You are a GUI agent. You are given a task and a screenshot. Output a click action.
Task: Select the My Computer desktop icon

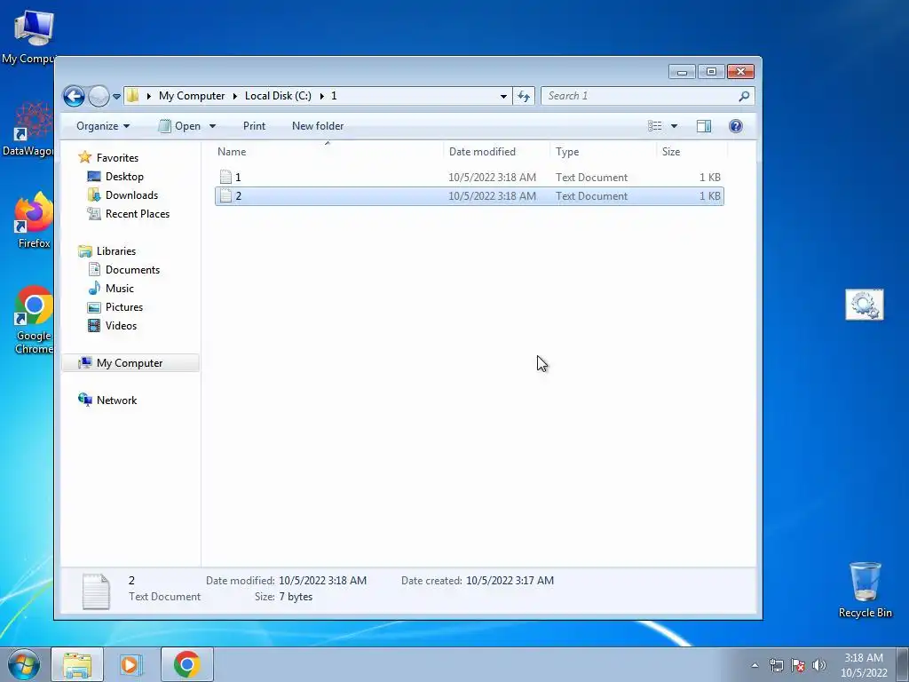[29, 37]
